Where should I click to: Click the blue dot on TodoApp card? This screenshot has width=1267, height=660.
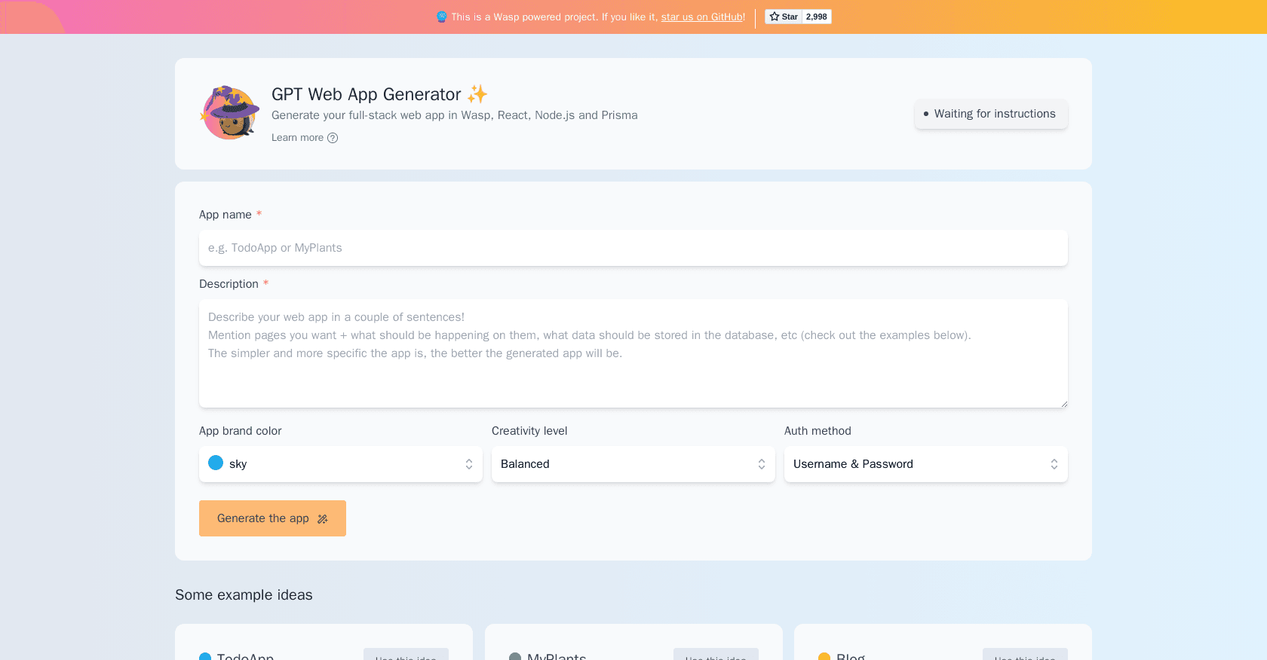tap(205, 657)
